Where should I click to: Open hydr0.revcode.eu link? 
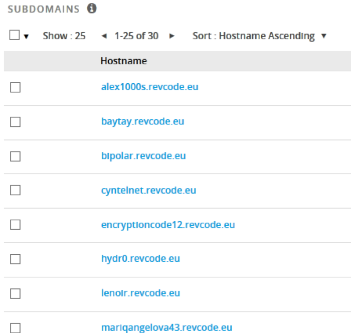140,259
